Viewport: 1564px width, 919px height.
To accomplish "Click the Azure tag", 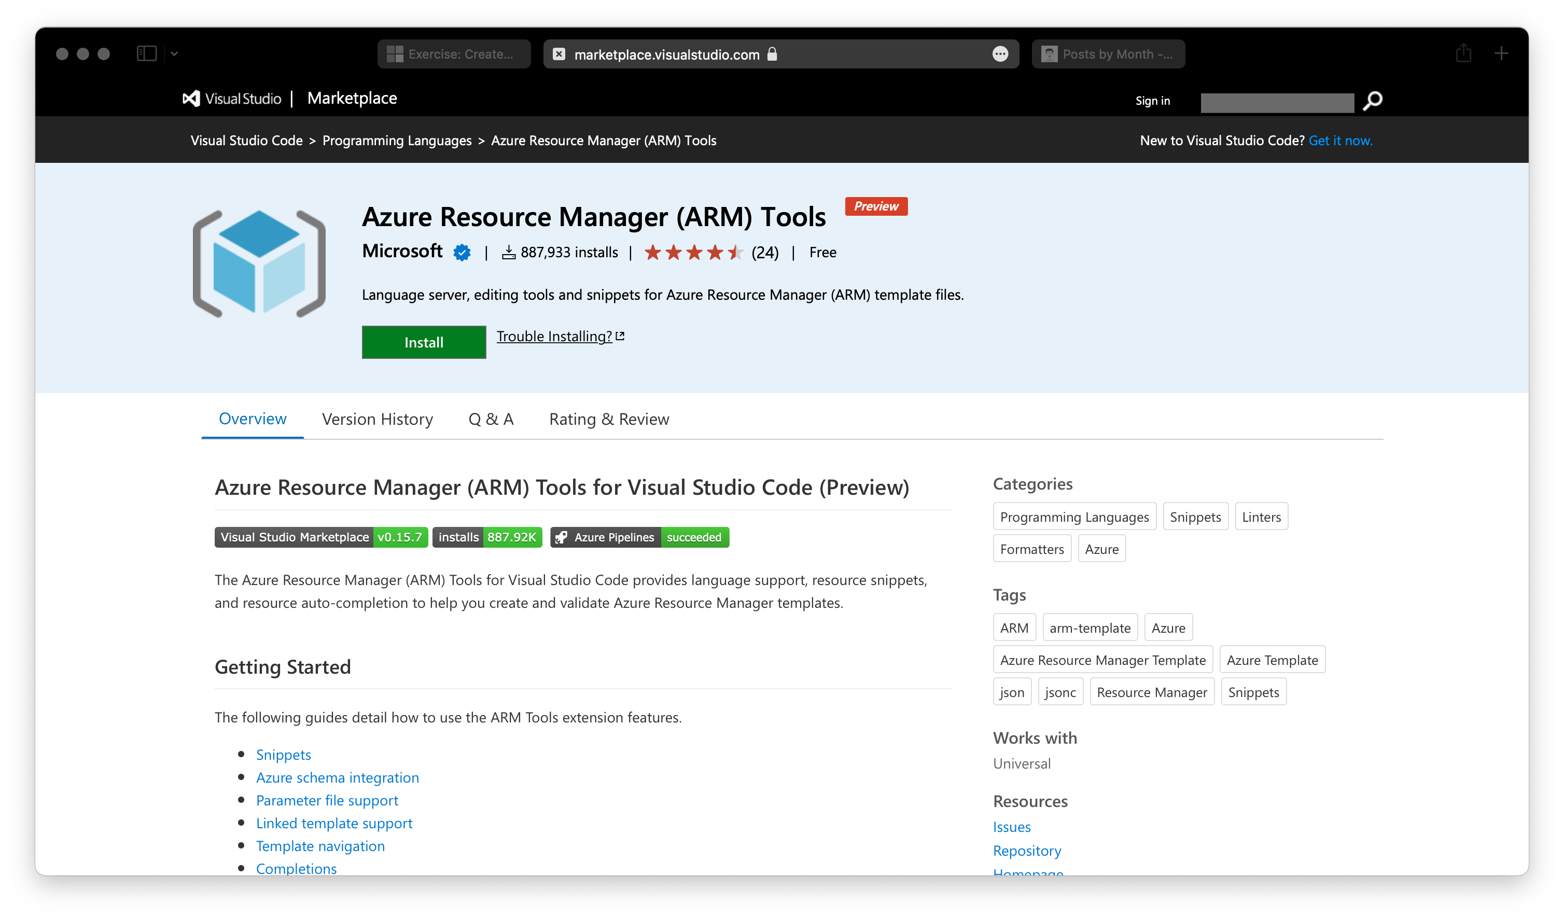I will click(1168, 628).
